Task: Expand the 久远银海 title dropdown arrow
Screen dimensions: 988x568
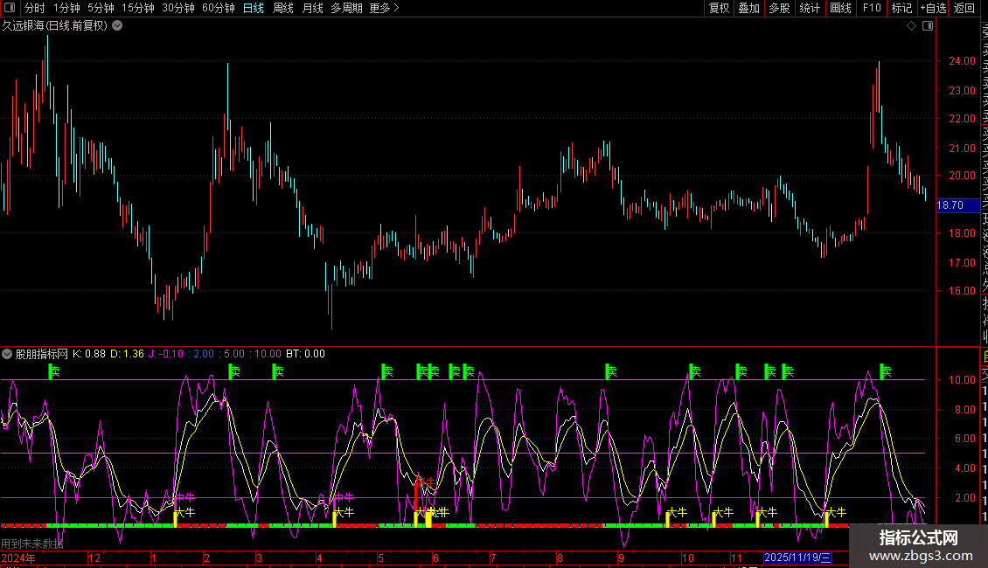Action: tap(117, 26)
